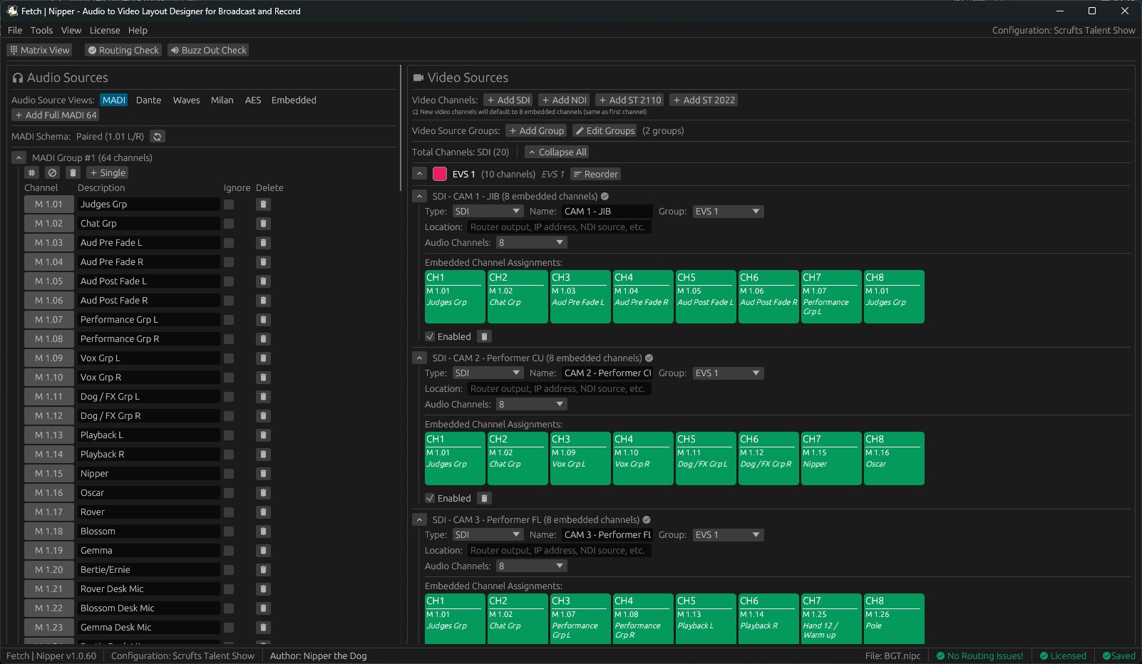The image size is (1142, 664).
Task: Open Matrix View from the toolbar
Action: click(x=39, y=50)
